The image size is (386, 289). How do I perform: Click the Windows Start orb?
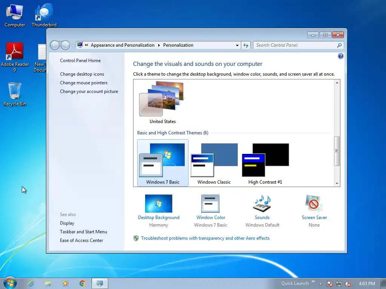pyautogui.click(x=10, y=283)
